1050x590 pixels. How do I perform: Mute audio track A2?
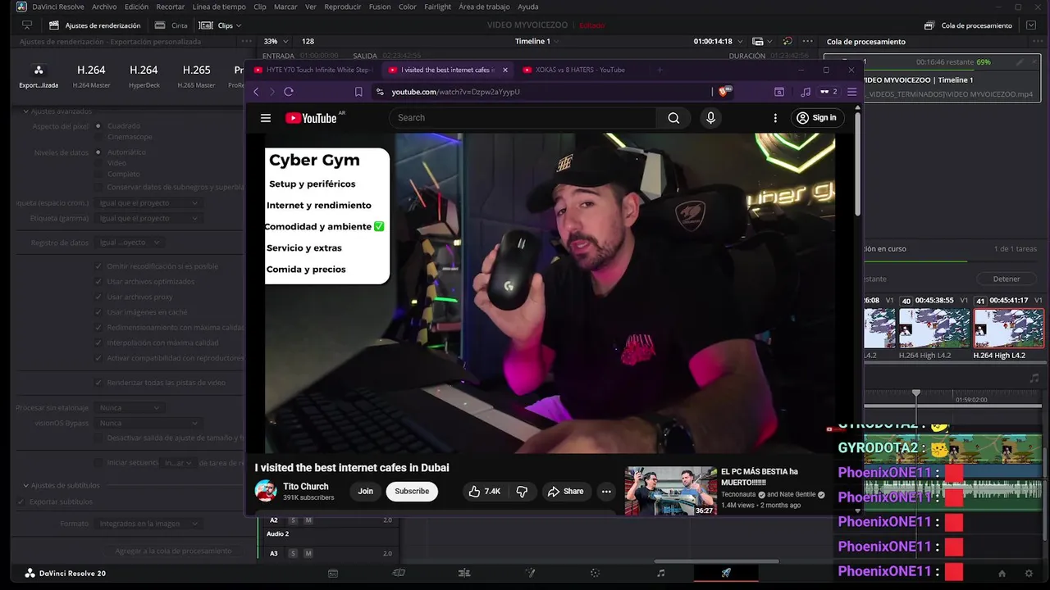coord(308,520)
